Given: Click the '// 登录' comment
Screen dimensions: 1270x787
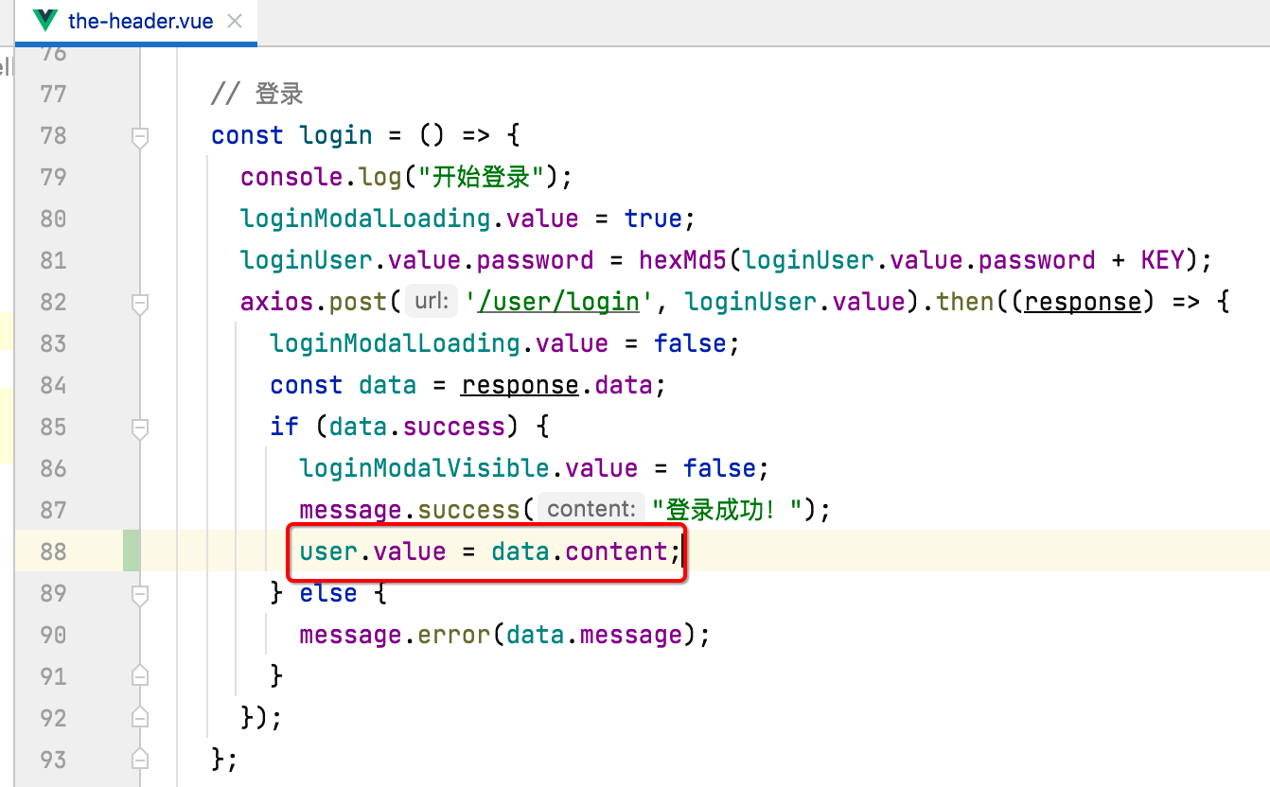Looking at the screenshot, I should pos(256,94).
